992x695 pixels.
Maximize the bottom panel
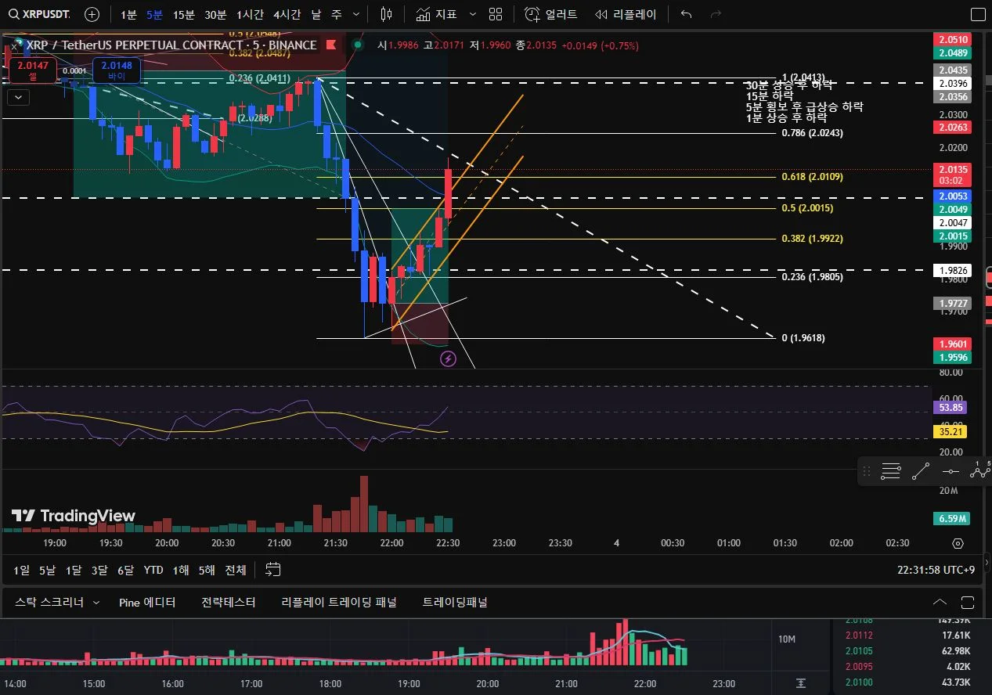click(968, 603)
